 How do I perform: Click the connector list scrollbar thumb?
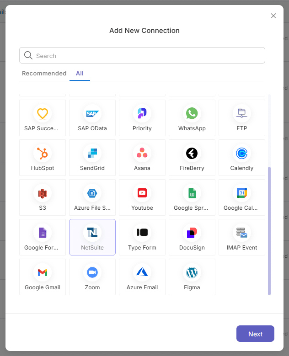point(269,231)
